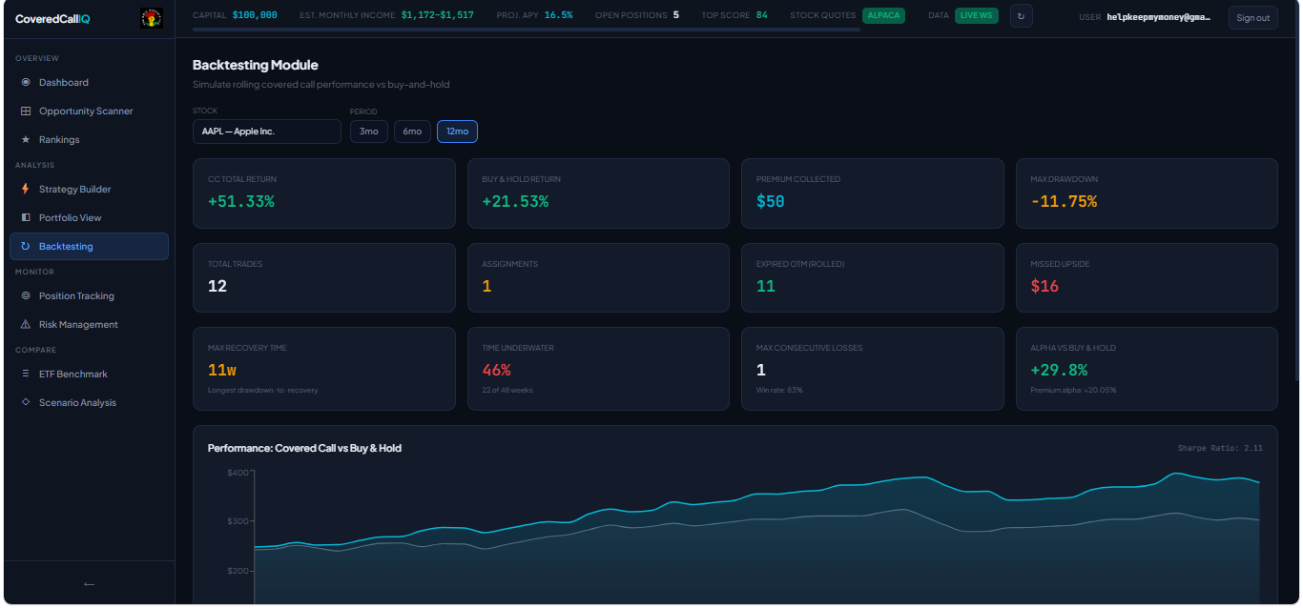Click the Dashboard icon in sidebar
Image resolution: width=1303 pixels, height=608 pixels.
[x=26, y=83]
